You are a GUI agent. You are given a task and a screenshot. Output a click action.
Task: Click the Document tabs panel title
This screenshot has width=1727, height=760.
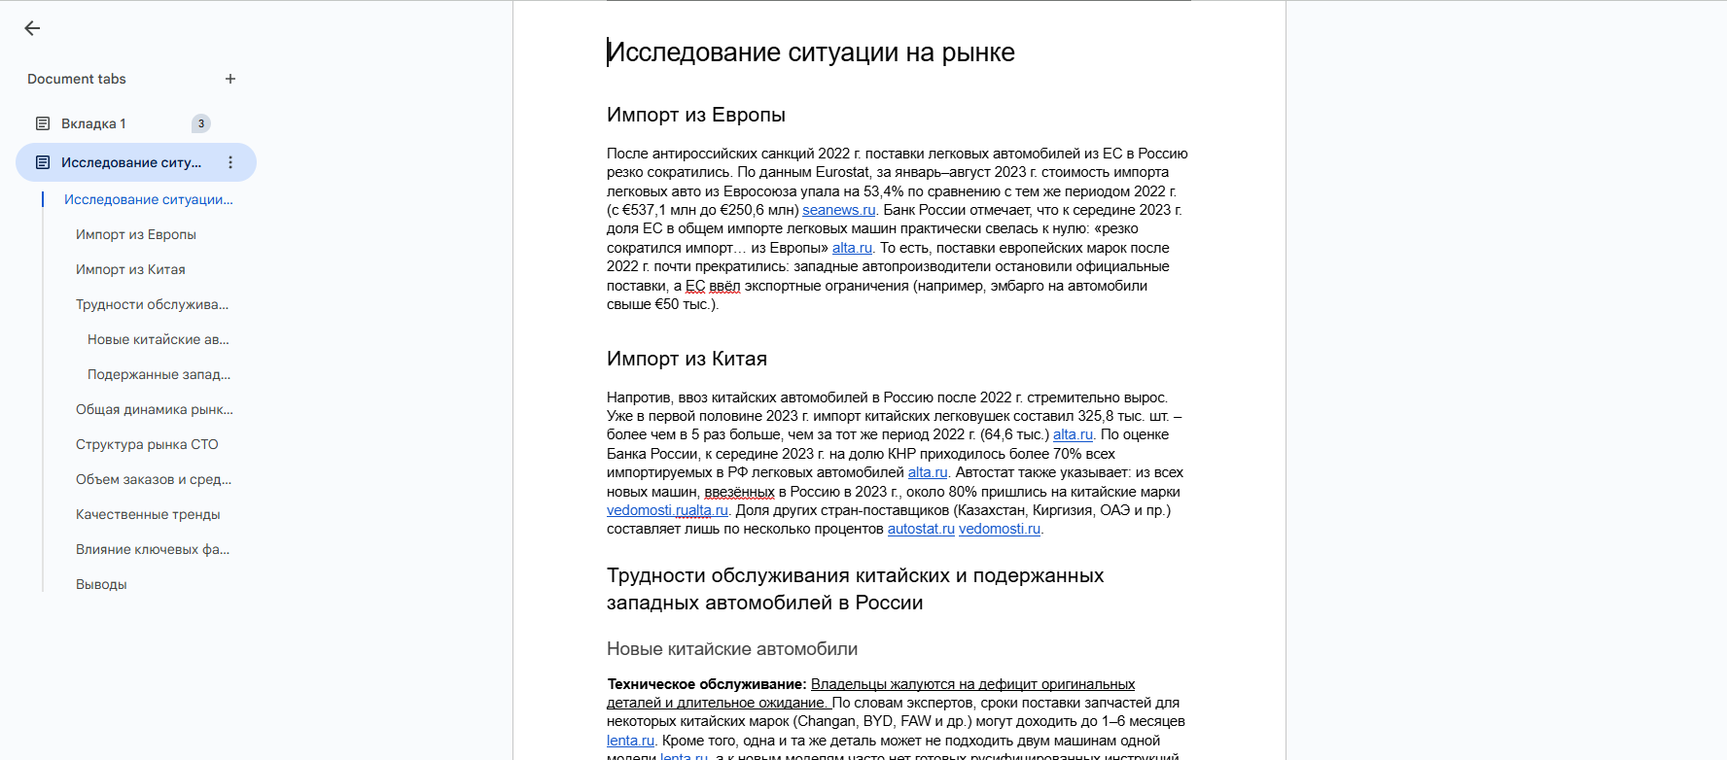77,79
